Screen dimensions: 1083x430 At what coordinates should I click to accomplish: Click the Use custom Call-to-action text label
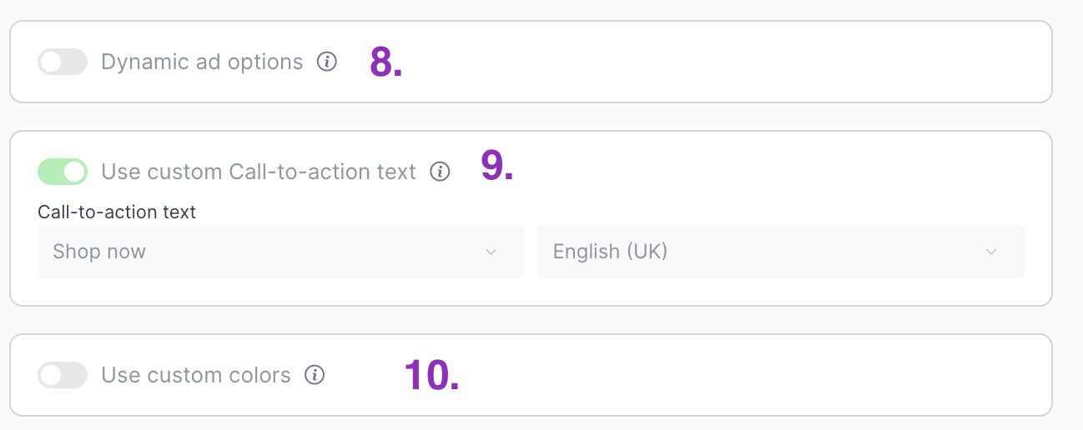pos(259,172)
